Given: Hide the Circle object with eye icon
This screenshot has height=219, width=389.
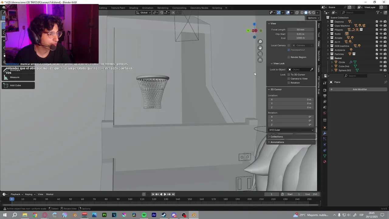Looking at the screenshot, I should (381, 62).
